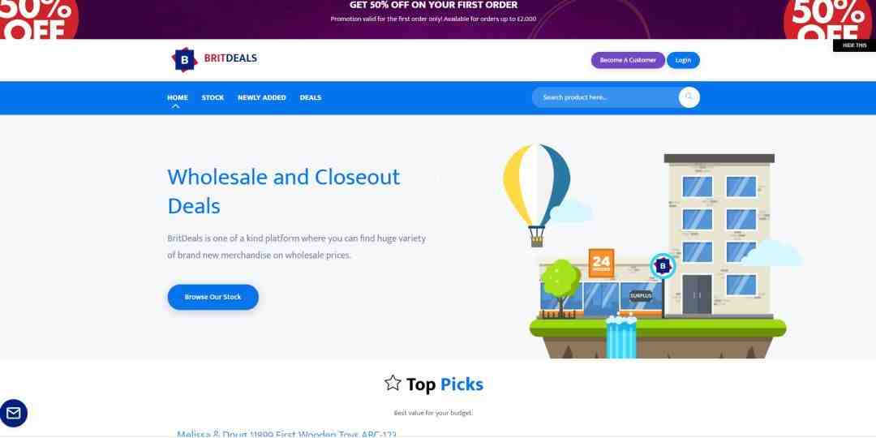Viewport: 876px width, 438px height.
Task: Click the BRITDEALS brand text link
Action: pyautogui.click(x=230, y=58)
